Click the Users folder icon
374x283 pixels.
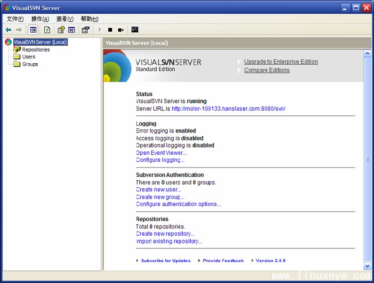(17, 57)
